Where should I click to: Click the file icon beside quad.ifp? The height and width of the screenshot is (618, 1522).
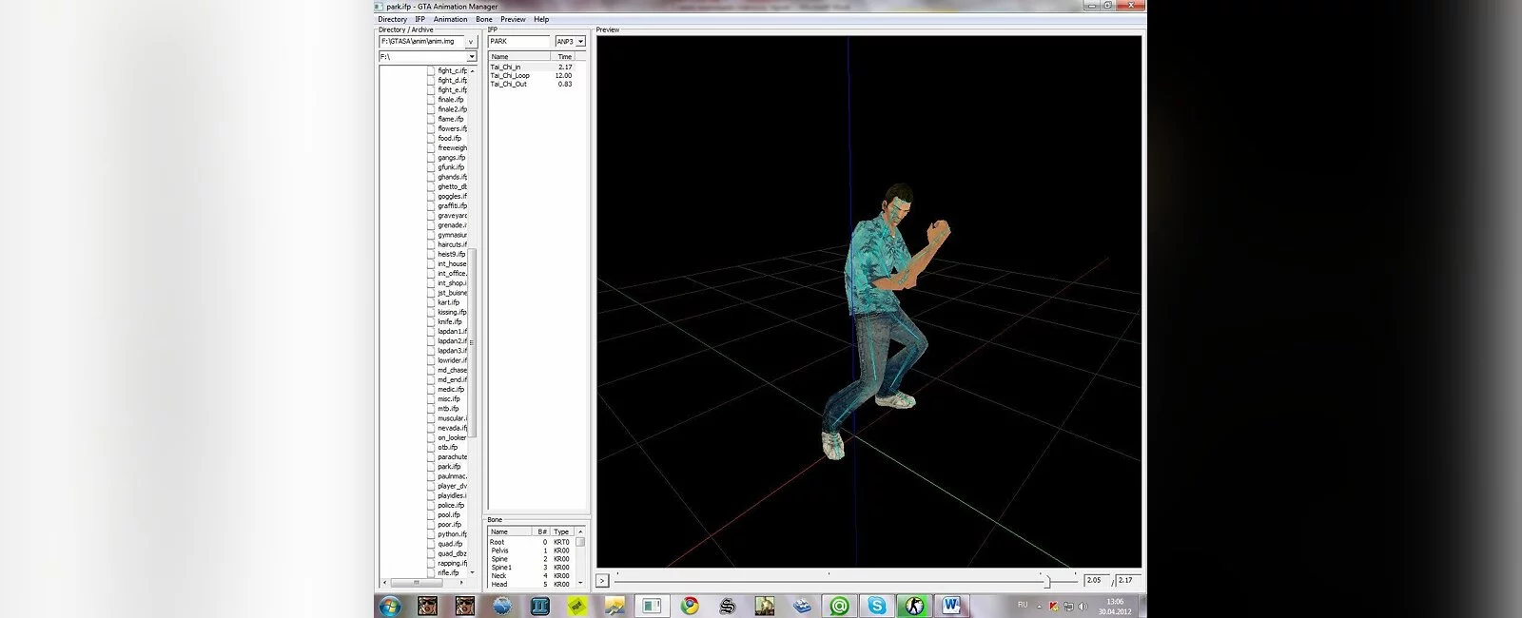[x=431, y=544]
